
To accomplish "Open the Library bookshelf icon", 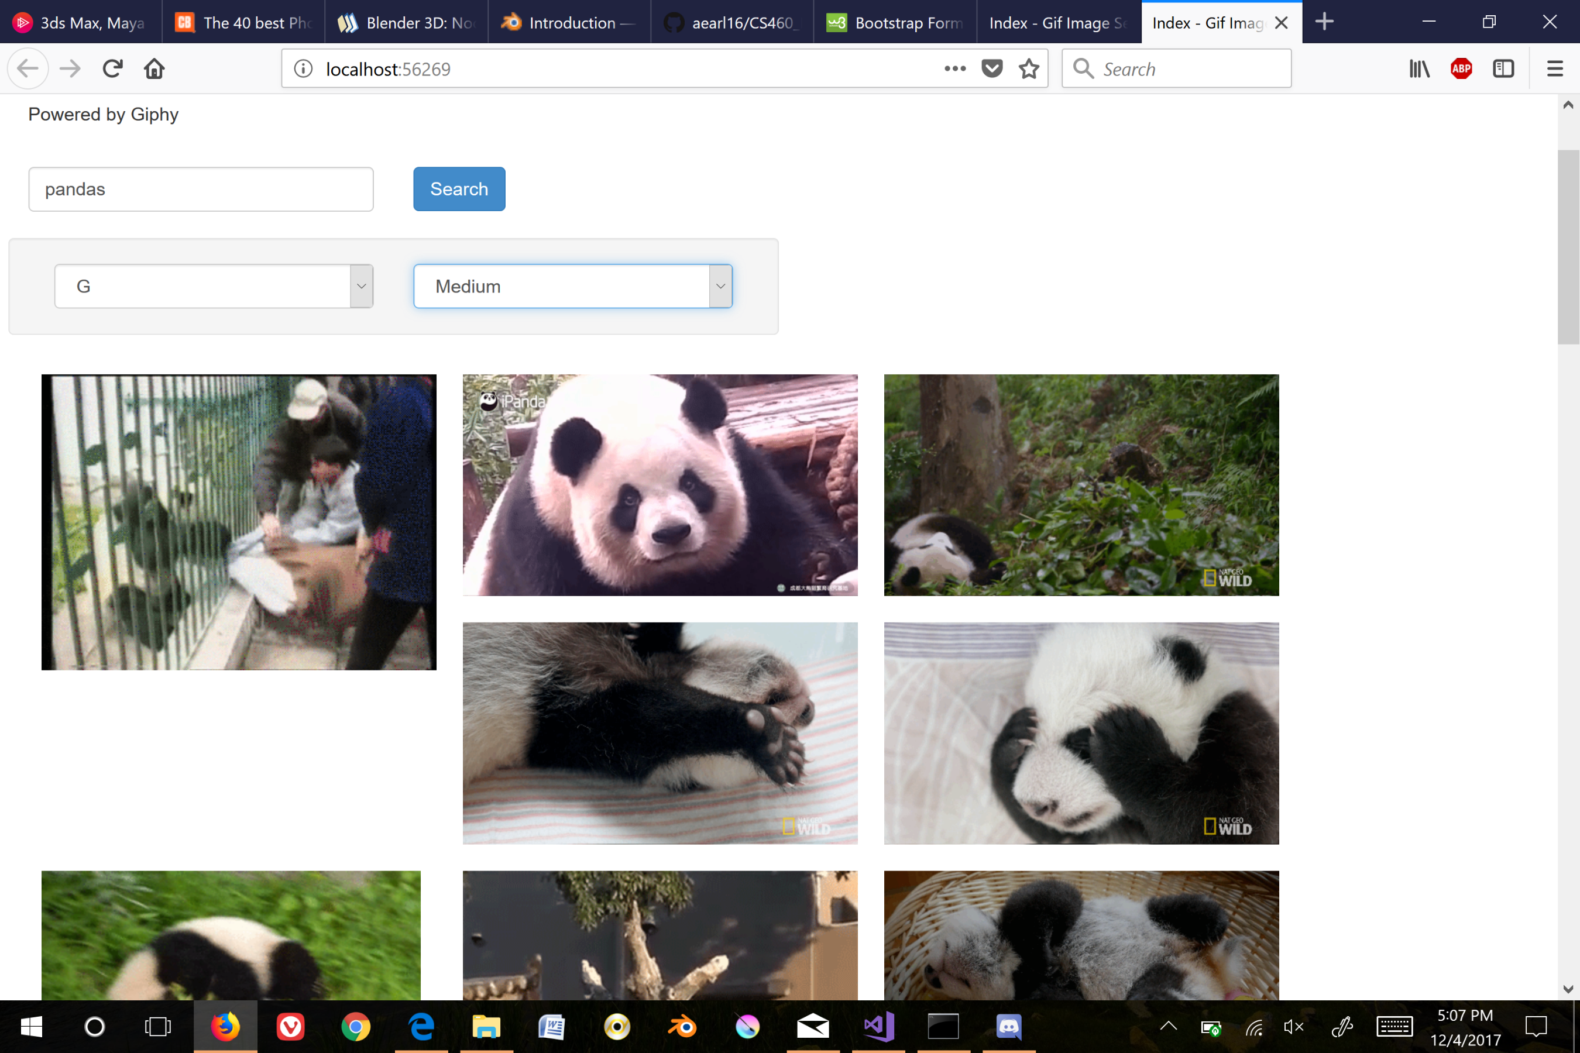I will (1418, 68).
